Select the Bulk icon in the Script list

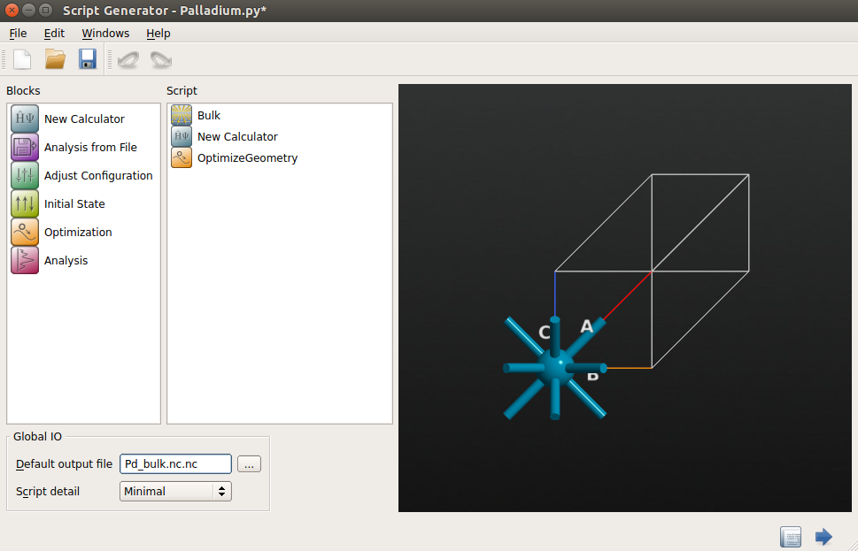[182, 115]
